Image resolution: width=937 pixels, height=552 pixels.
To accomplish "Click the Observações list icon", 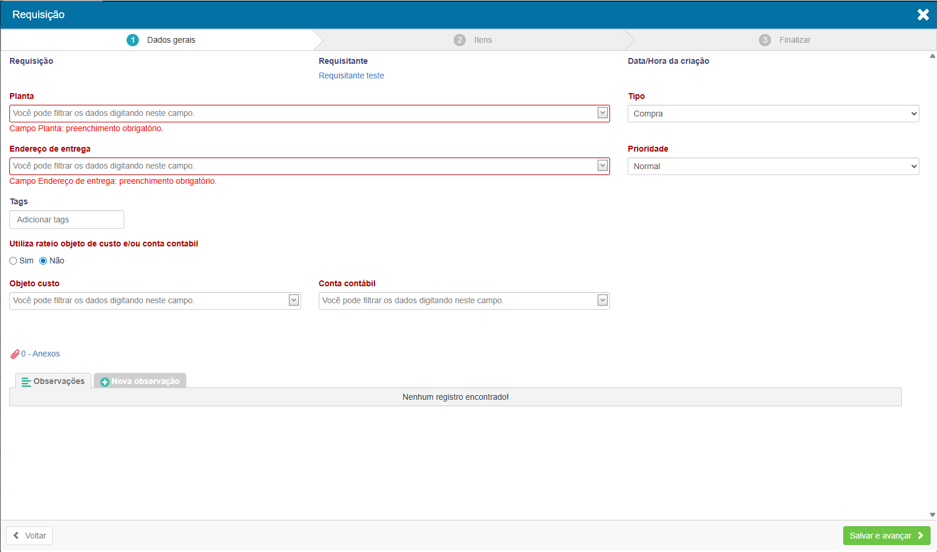I will pyautogui.click(x=26, y=382).
